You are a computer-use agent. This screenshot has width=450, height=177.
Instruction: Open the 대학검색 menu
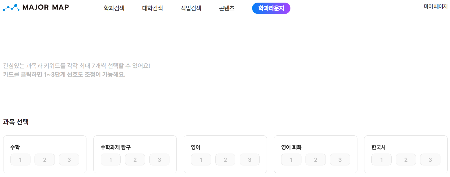(x=152, y=8)
